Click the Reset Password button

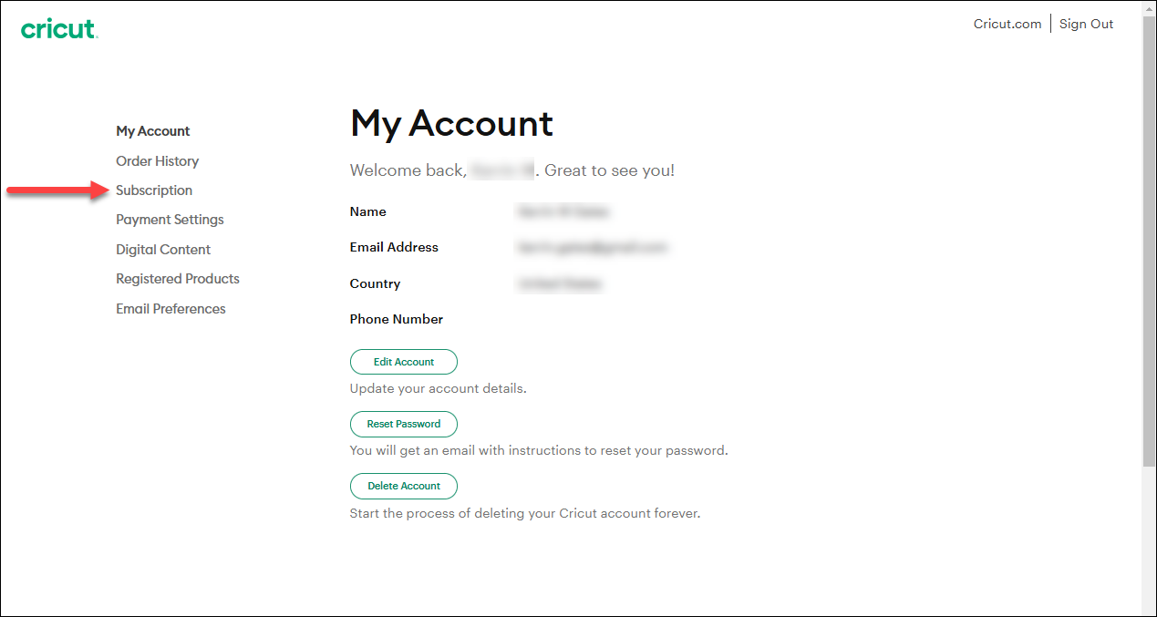pos(404,424)
